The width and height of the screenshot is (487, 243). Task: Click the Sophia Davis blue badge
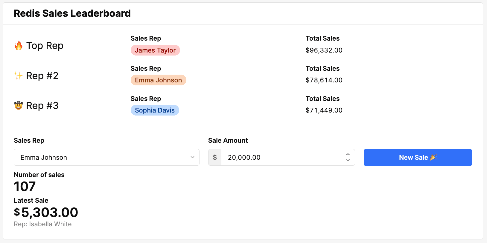tap(155, 110)
